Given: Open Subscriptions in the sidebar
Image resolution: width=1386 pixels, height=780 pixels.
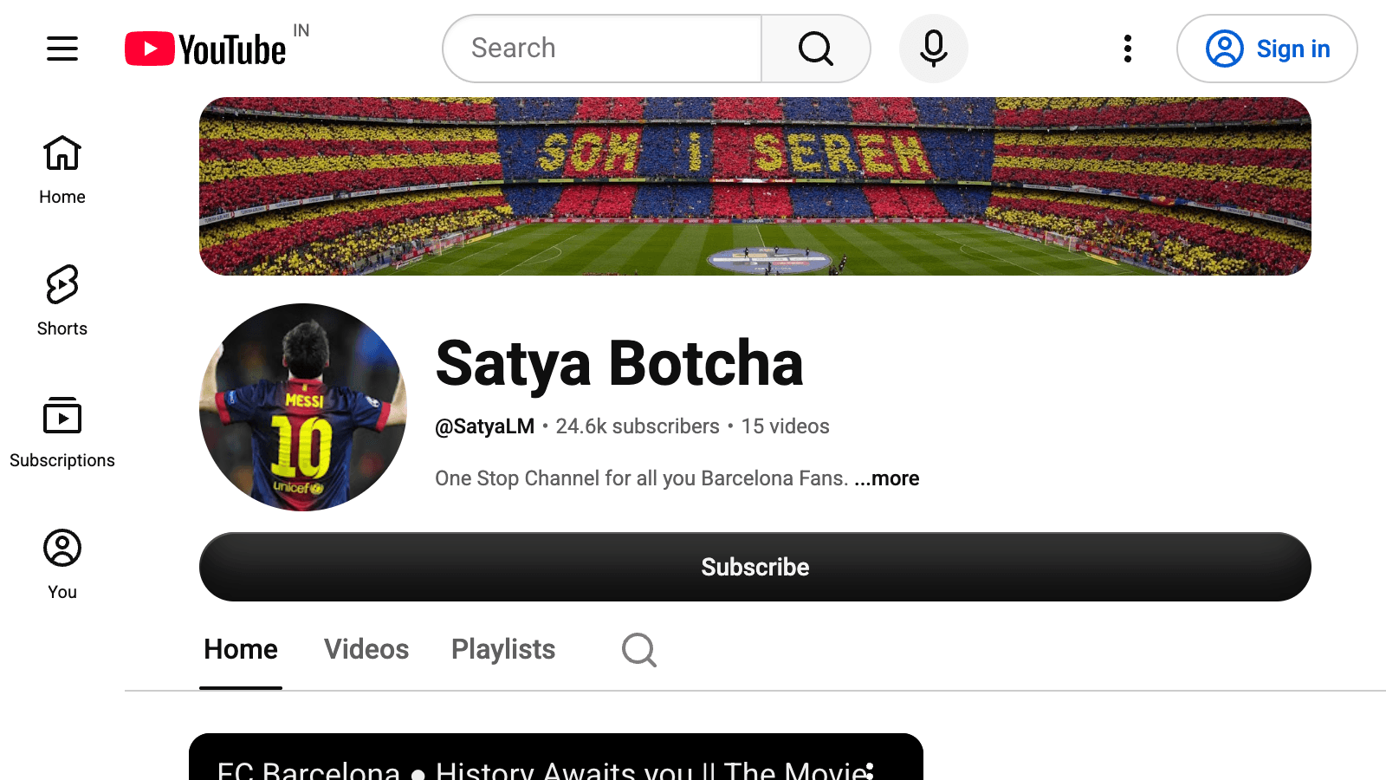Looking at the screenshot, I should pyautogui.click(x=62, y=433).
